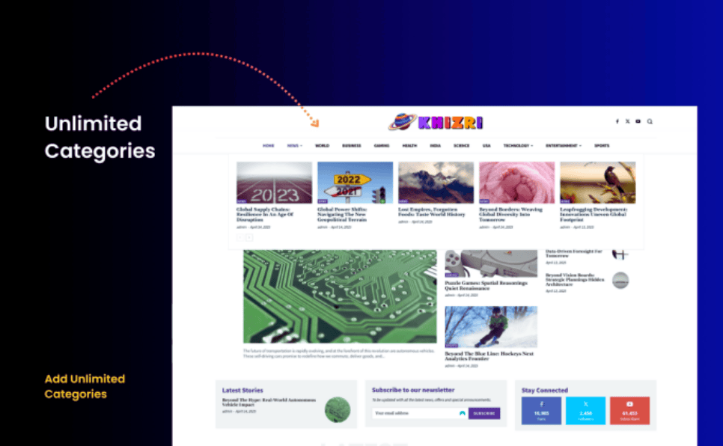Click the X followers tile in Stay Connected
This screenshot has height=446, width=723.
(585, 411)
